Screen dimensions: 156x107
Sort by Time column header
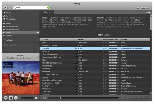click(104, 40)
